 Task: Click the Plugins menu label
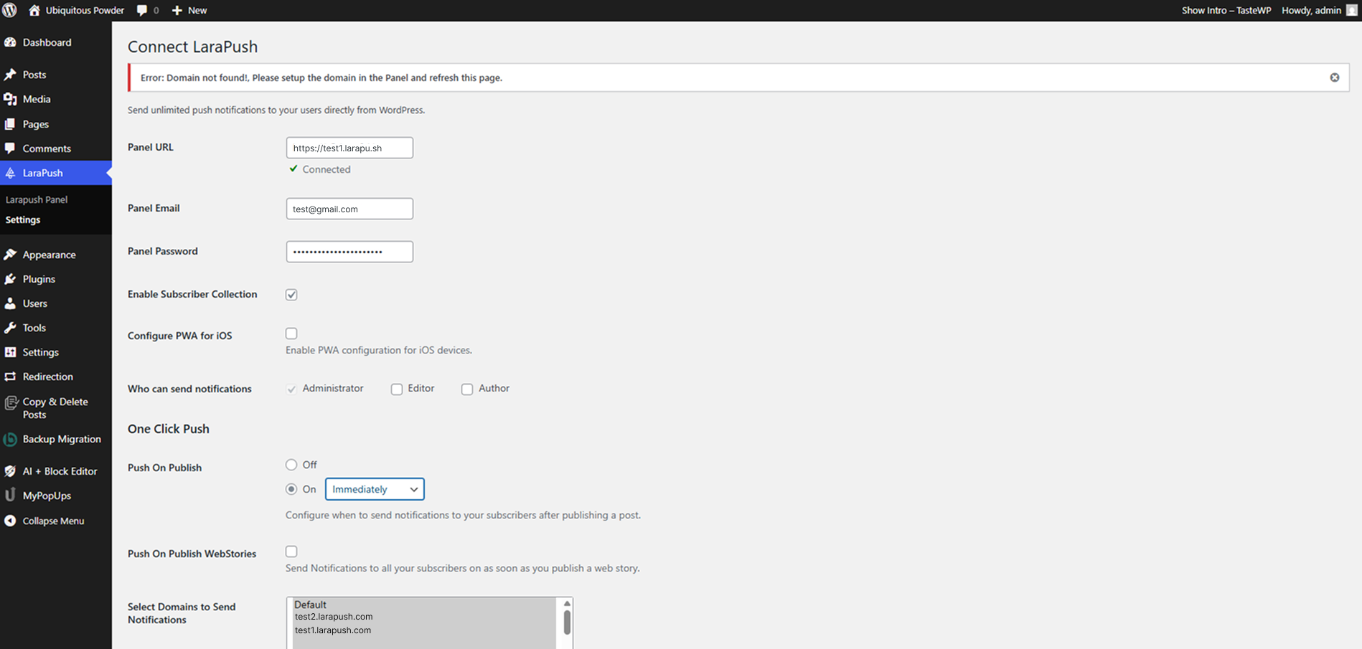tap(39, 279)
